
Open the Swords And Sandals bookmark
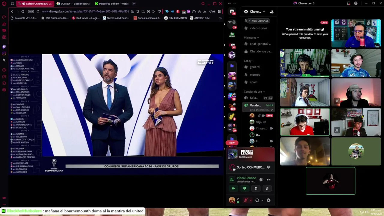click(116, 18)
